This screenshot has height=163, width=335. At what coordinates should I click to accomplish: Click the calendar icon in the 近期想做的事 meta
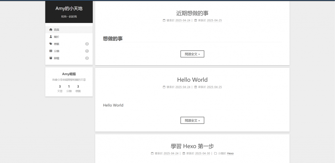164,21
